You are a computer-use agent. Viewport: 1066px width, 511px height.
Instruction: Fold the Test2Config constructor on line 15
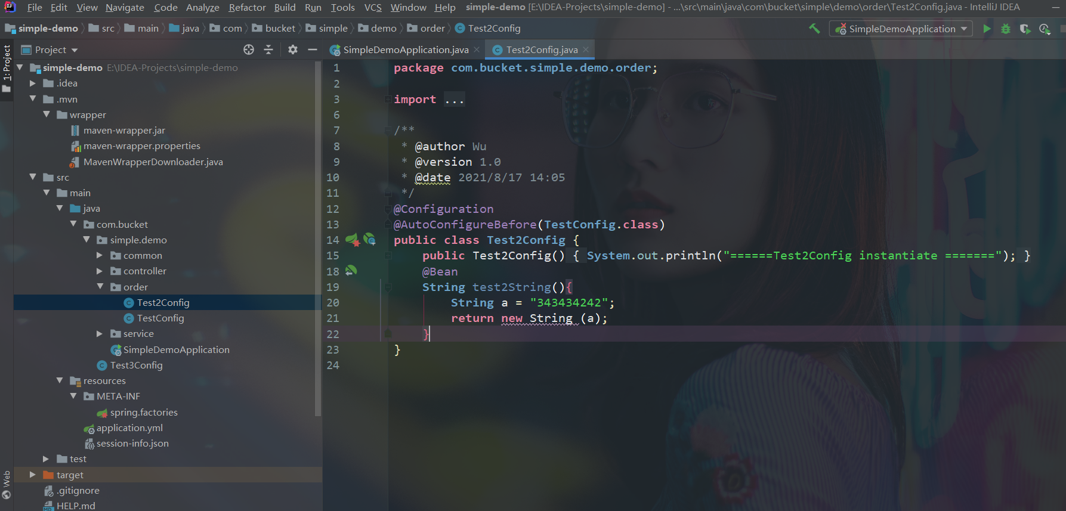388,255
